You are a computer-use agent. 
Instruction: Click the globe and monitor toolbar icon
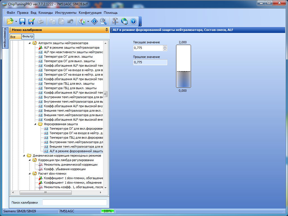click(x=124, y=21)
